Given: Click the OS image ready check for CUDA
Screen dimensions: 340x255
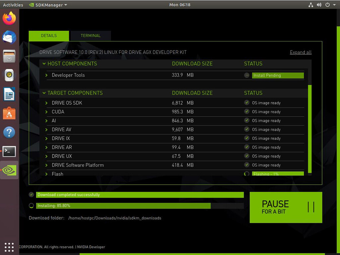Looking at the screenshot, I should click(247, 112).
